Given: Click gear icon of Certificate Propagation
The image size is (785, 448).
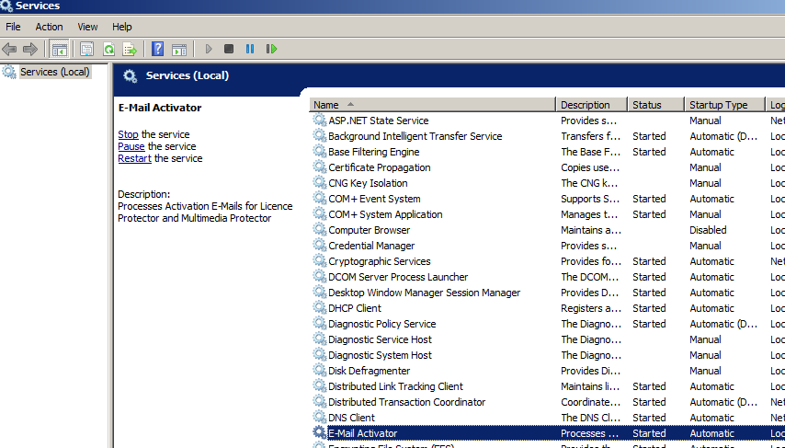Looking at the screenshot, I should (319, 167).
